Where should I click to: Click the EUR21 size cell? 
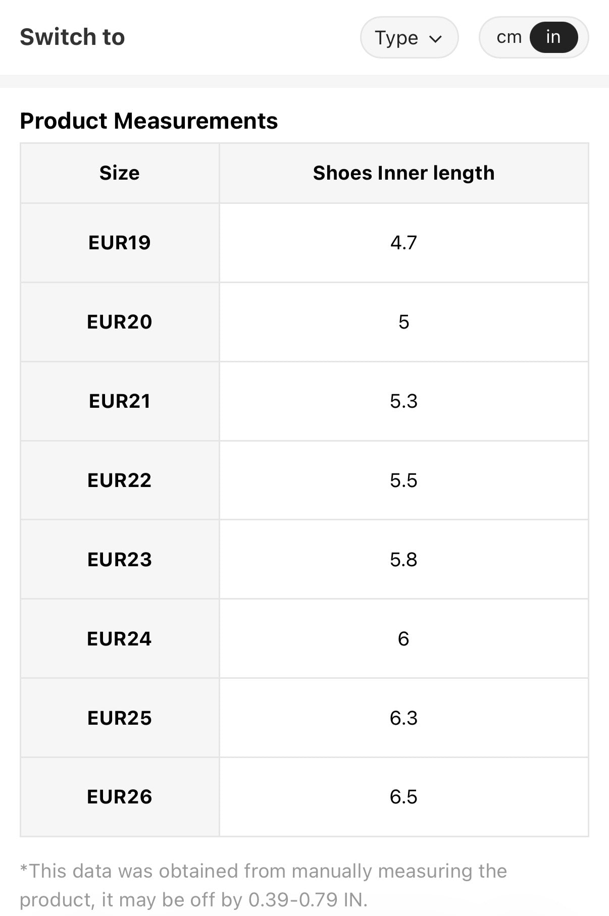(119, 401)
